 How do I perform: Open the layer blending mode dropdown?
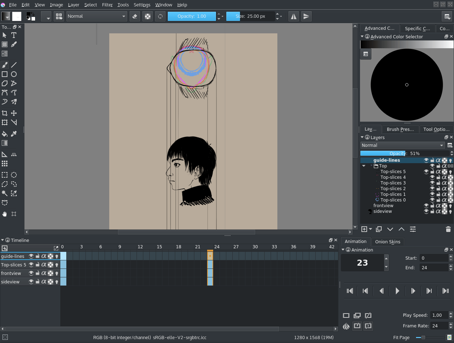coord(402,145)
